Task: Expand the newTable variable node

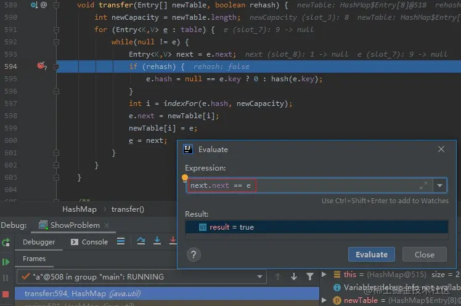Action: pyautogui.click(x=324, y=300)
